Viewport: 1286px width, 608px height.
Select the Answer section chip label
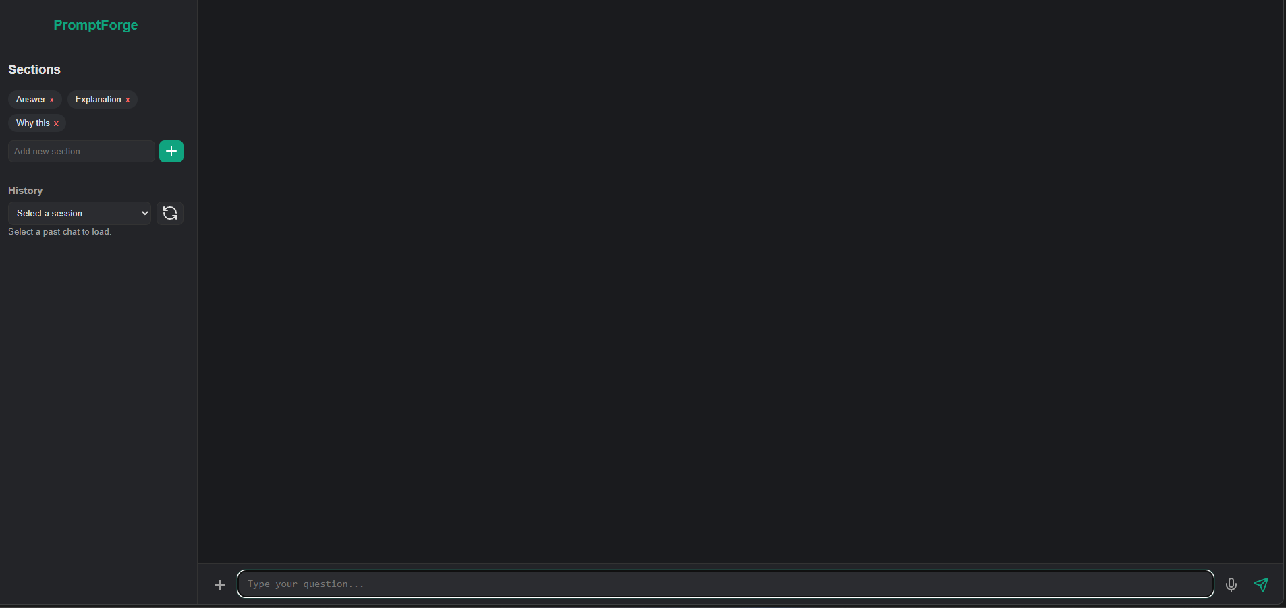click(31, 100)
